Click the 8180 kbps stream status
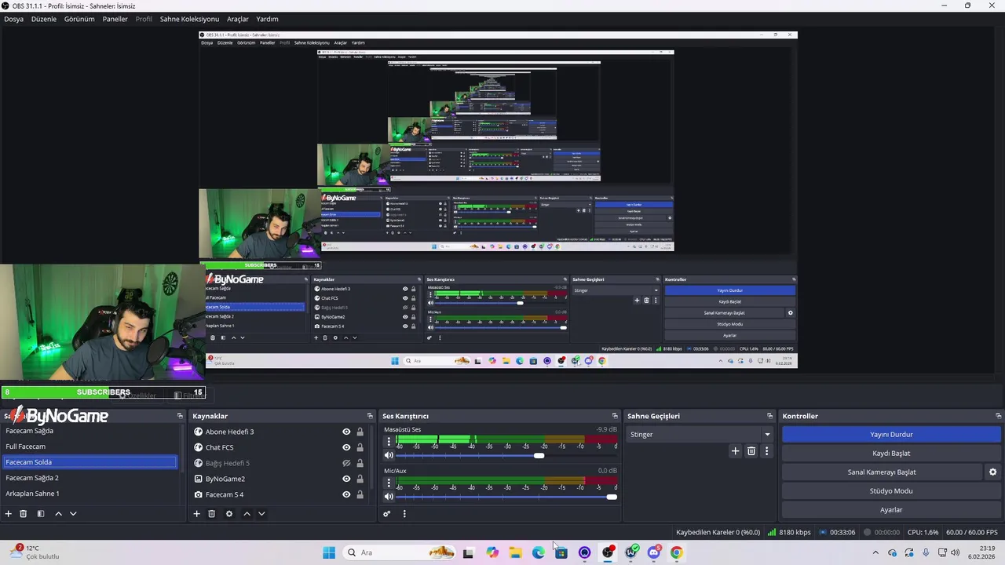 [789, 532]
